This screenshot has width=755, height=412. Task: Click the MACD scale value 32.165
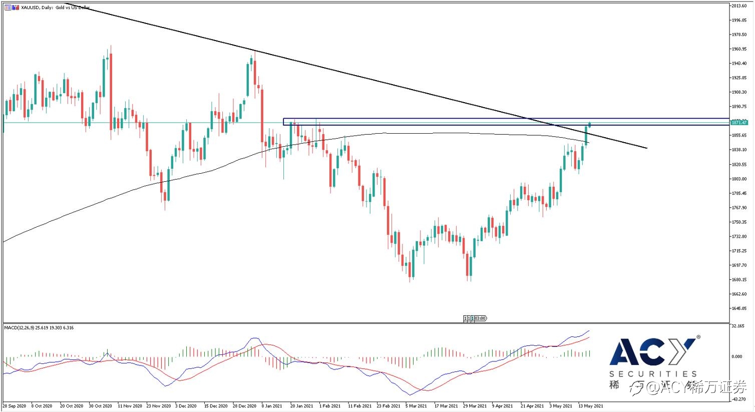click(737, 326)
